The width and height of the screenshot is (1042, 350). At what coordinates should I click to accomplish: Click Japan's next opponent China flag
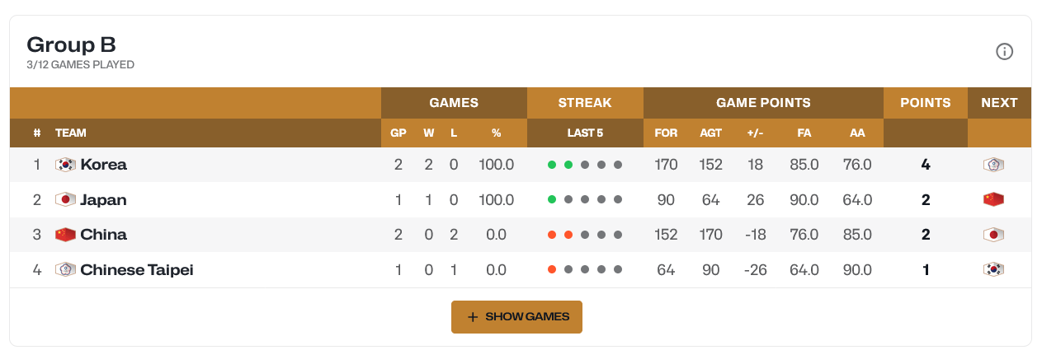[x=993, y=200]
